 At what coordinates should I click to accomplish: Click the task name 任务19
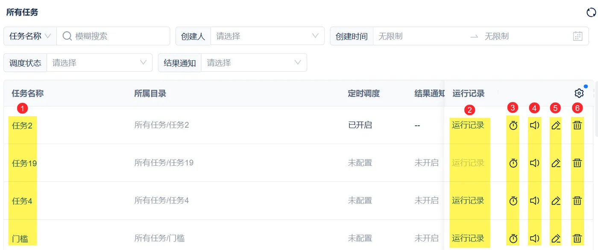tap(24, 163)
